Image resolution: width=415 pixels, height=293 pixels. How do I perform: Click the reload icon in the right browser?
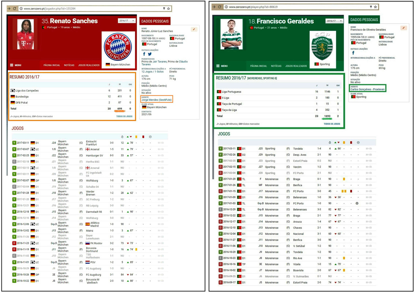point(220,7)
